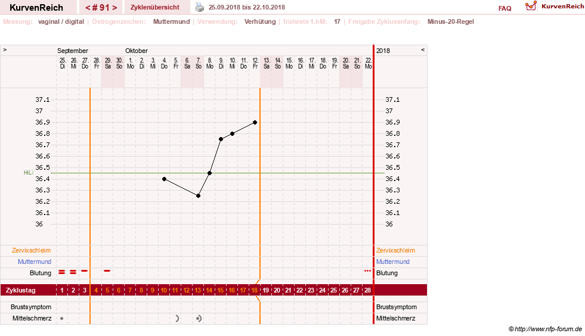Go to next cycle arrow
This screenshot has height=336, width=585.
114,8
